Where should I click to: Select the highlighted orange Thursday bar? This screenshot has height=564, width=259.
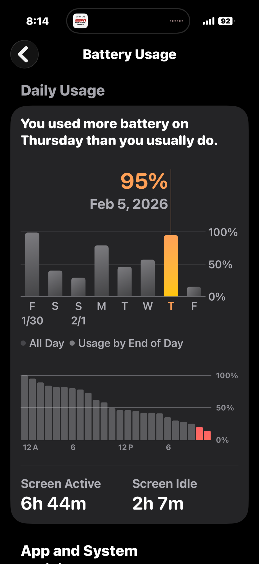click(171, 266)
